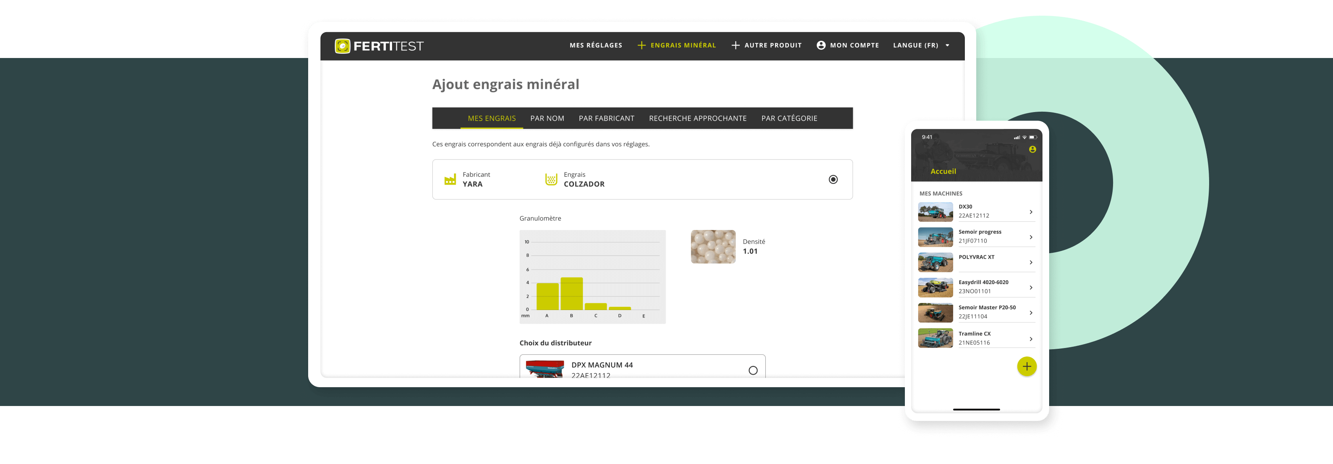
Task: Click the DPX Magnum 44 spreader image
Action: tap(545, 369)
